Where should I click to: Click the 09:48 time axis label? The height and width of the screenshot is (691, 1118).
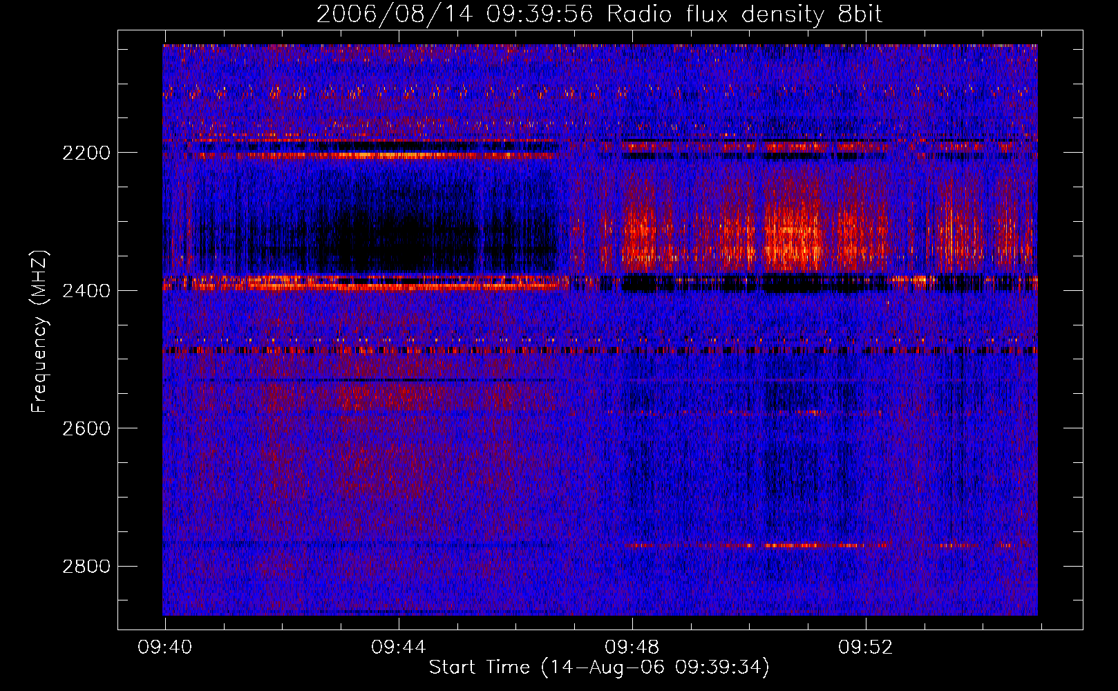632,647
